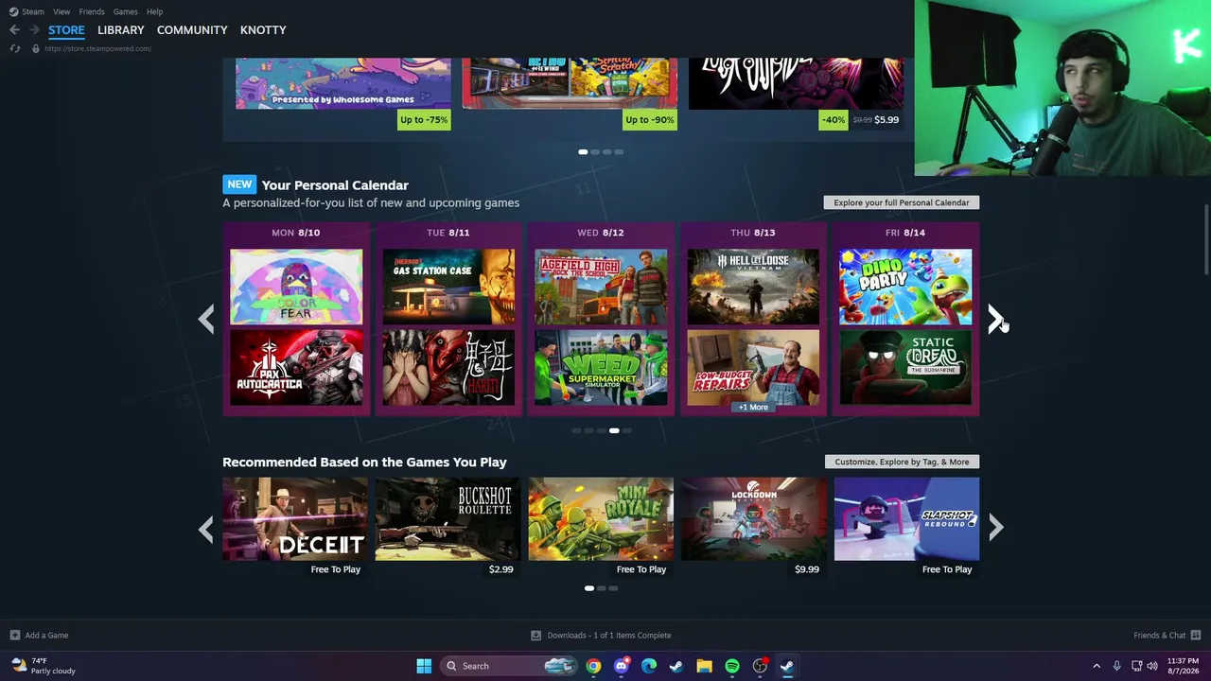Open the Downloads status icon
The width and height of the screenshot is (1211, 681).
click(535, 636)
